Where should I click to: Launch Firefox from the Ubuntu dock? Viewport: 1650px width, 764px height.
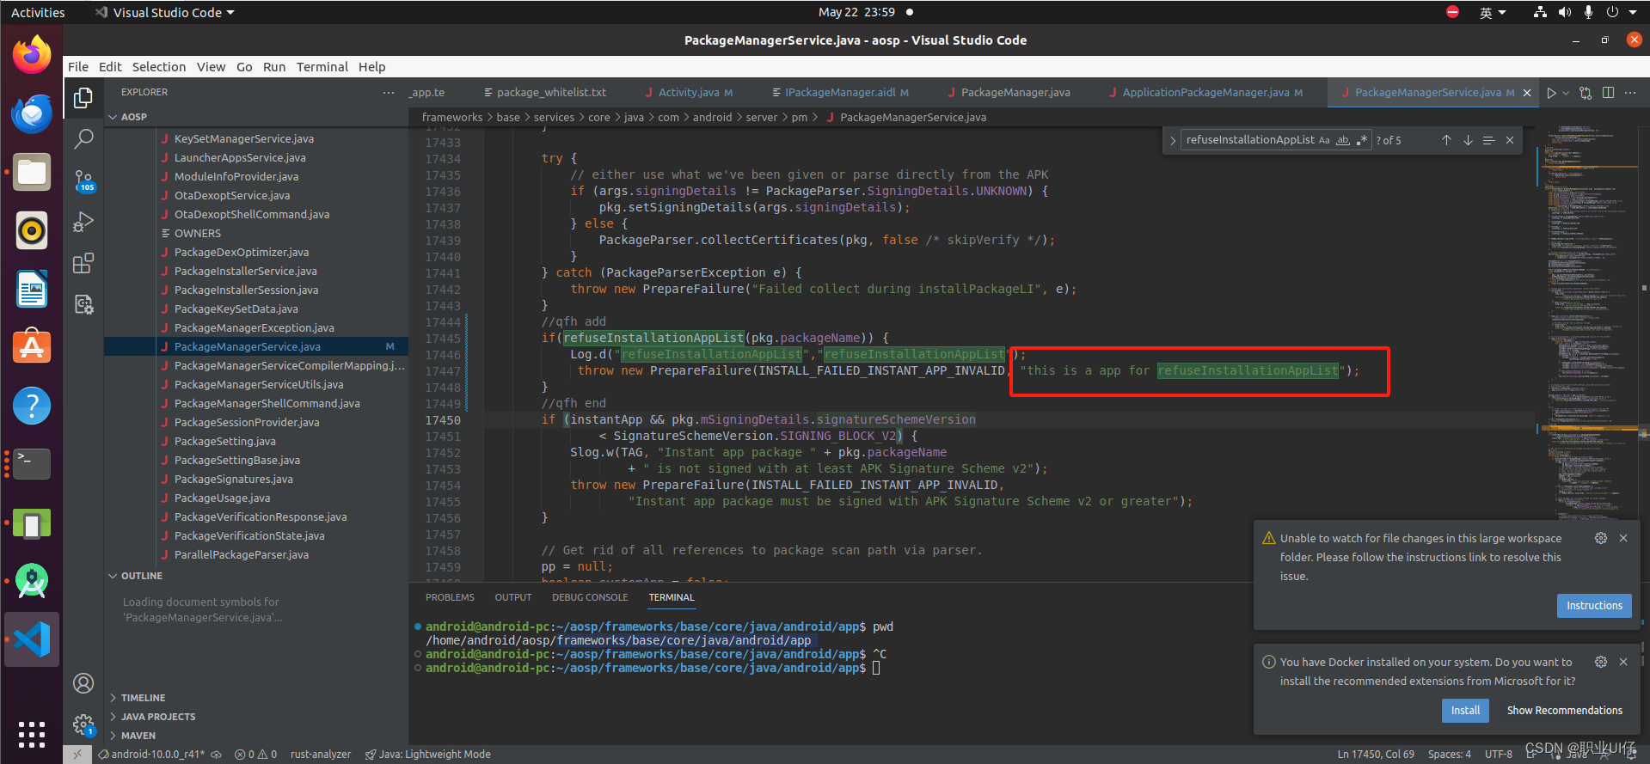pos(32,55)
